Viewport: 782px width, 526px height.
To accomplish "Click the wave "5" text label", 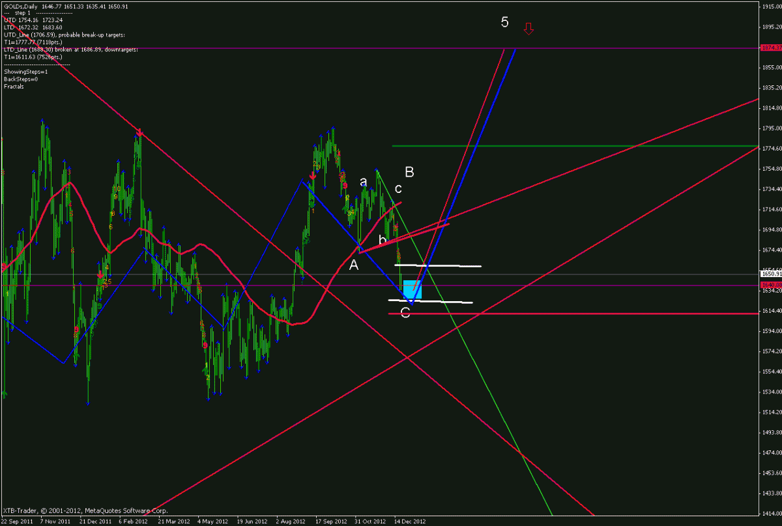I will pyautogui.click(x=504, y=22).
